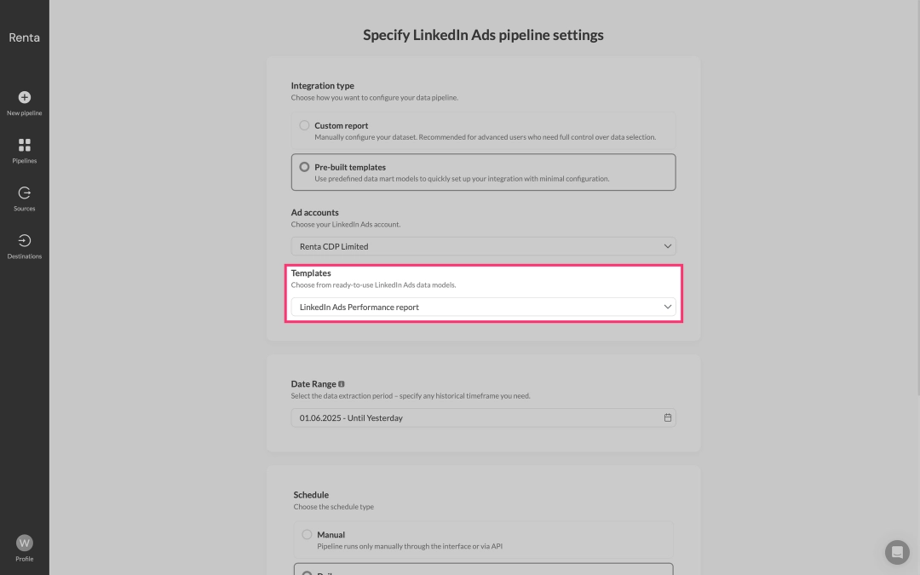Open the Profile avatar icon
The image size is (920, 575).
25,543
